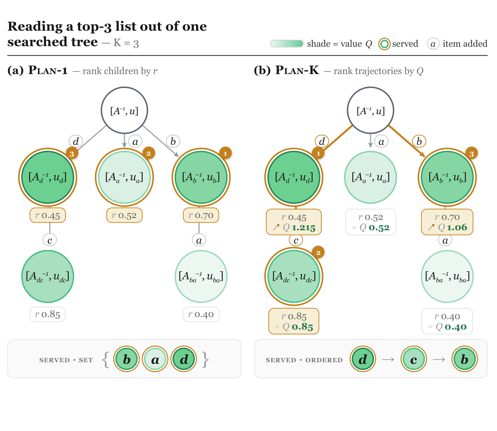Click the A_ba node in Plan-1 tree
Image resolution: width=497 pixels, height=431 pixels.
pos(201,276)
